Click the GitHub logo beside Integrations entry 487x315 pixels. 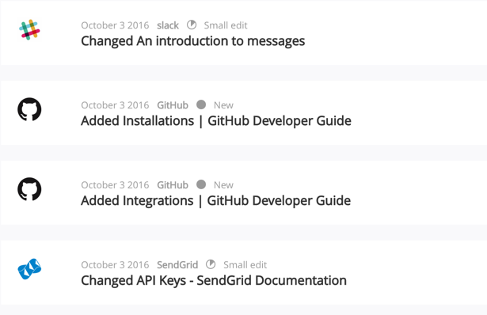pos(29,189)
